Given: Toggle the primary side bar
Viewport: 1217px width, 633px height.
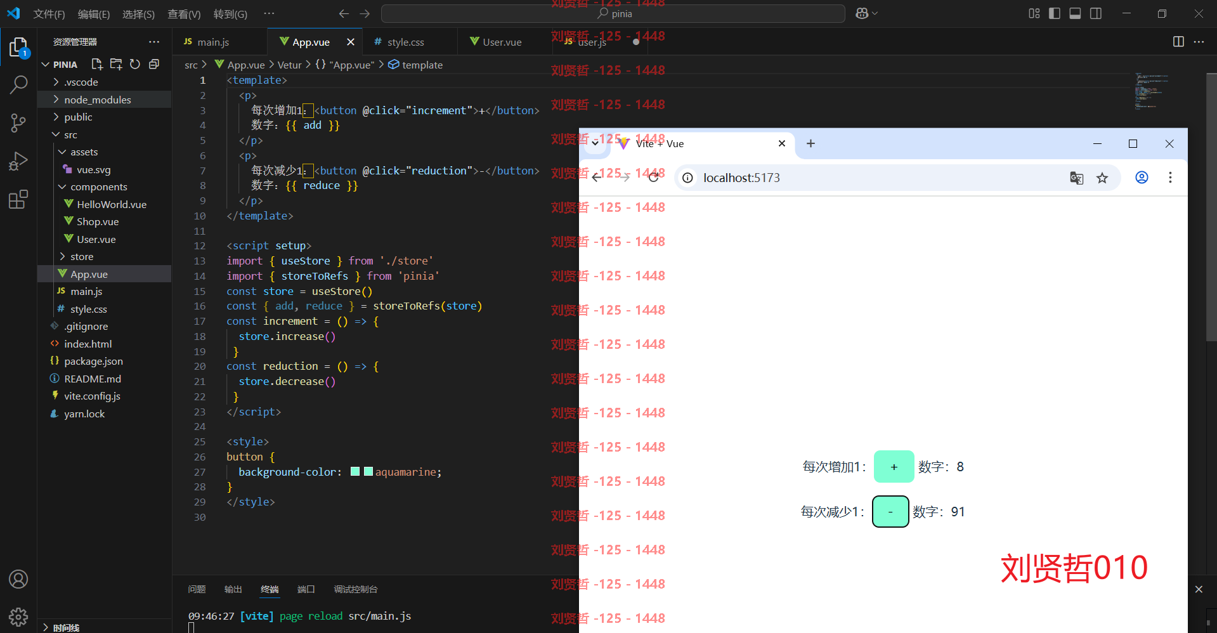Looking at the screenshot, I should (1055, 13).
